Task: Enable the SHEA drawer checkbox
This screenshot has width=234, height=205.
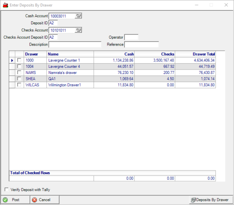Action: tap(19, 79)
